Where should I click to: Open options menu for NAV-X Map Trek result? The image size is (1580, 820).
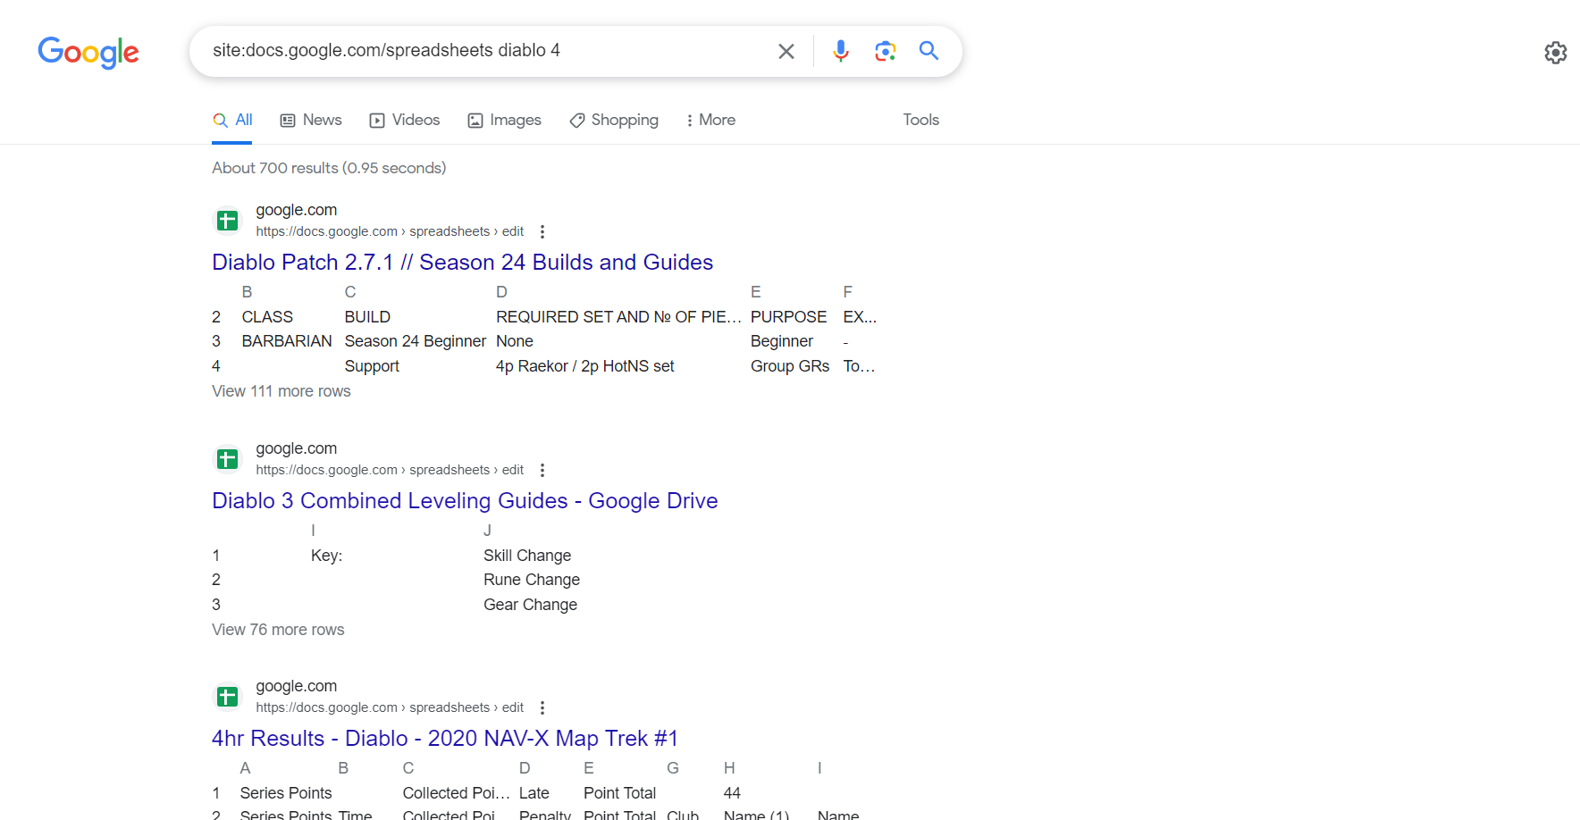coord(542,707)
